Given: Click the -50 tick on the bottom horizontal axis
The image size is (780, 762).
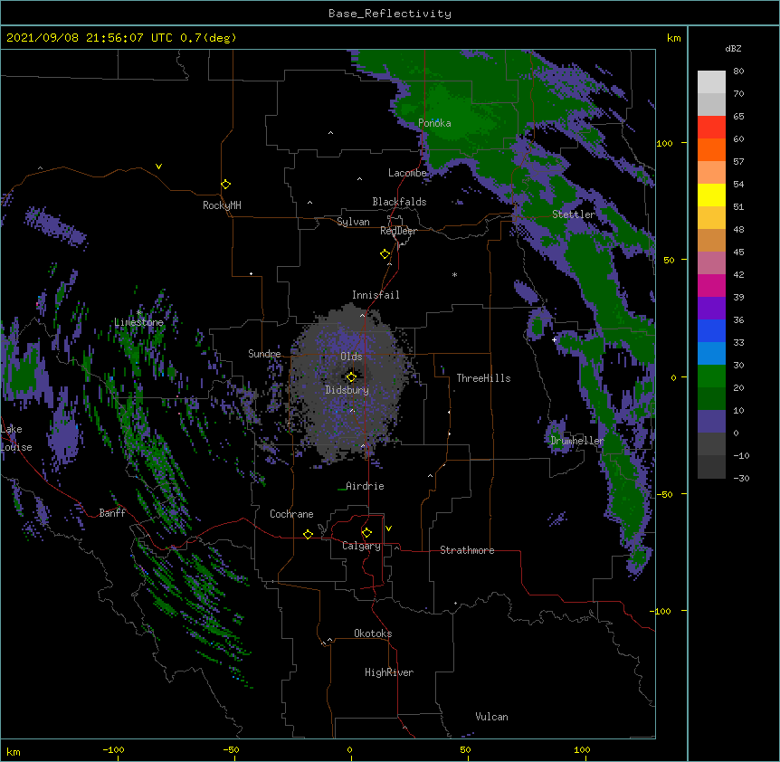Looking at the screenshot, I should [231, 749].
